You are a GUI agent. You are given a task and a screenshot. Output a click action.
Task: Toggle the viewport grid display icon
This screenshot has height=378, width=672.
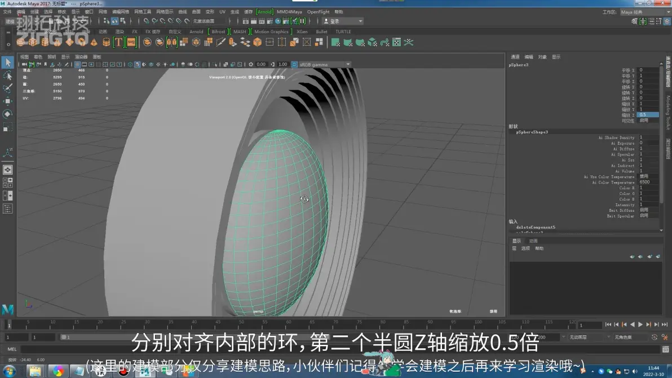click(77, 65)
